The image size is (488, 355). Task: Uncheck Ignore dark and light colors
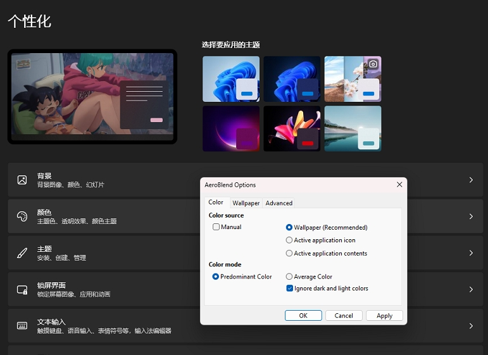[x=289, y=289]
